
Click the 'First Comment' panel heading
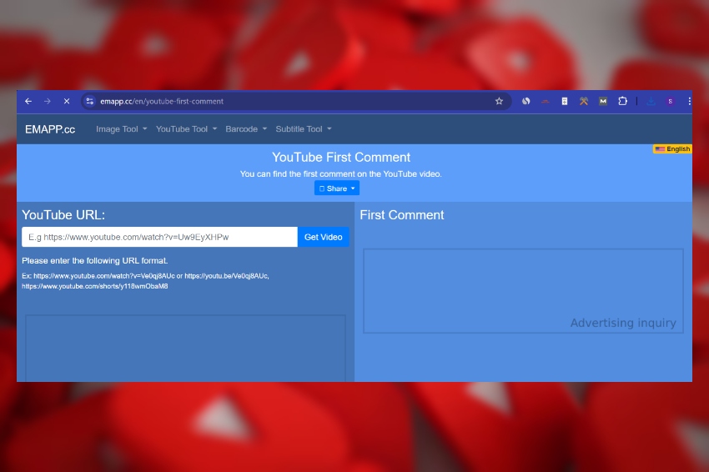402,215
